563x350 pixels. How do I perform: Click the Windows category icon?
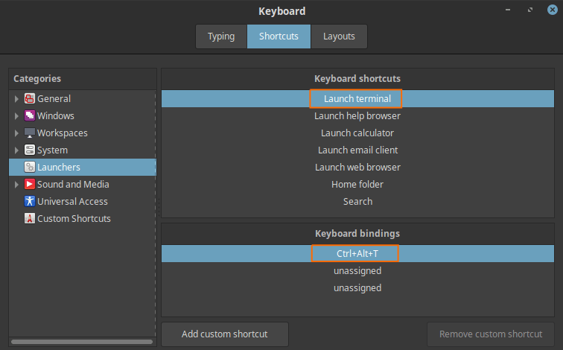pos(30,115)
